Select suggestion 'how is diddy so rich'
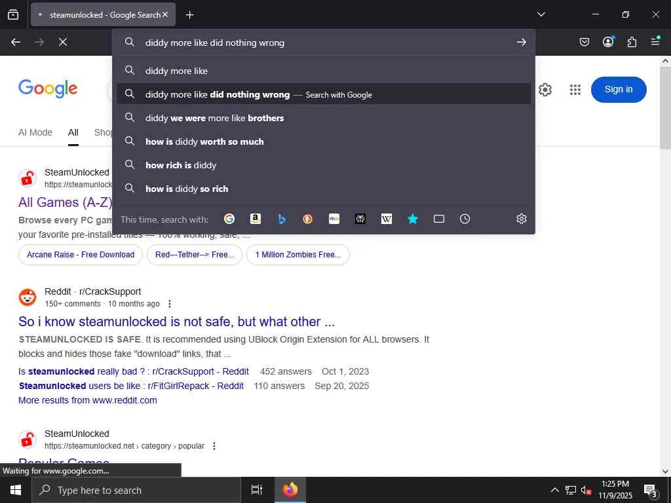Screen dimensions: 671x503 (x=324, y=188)
